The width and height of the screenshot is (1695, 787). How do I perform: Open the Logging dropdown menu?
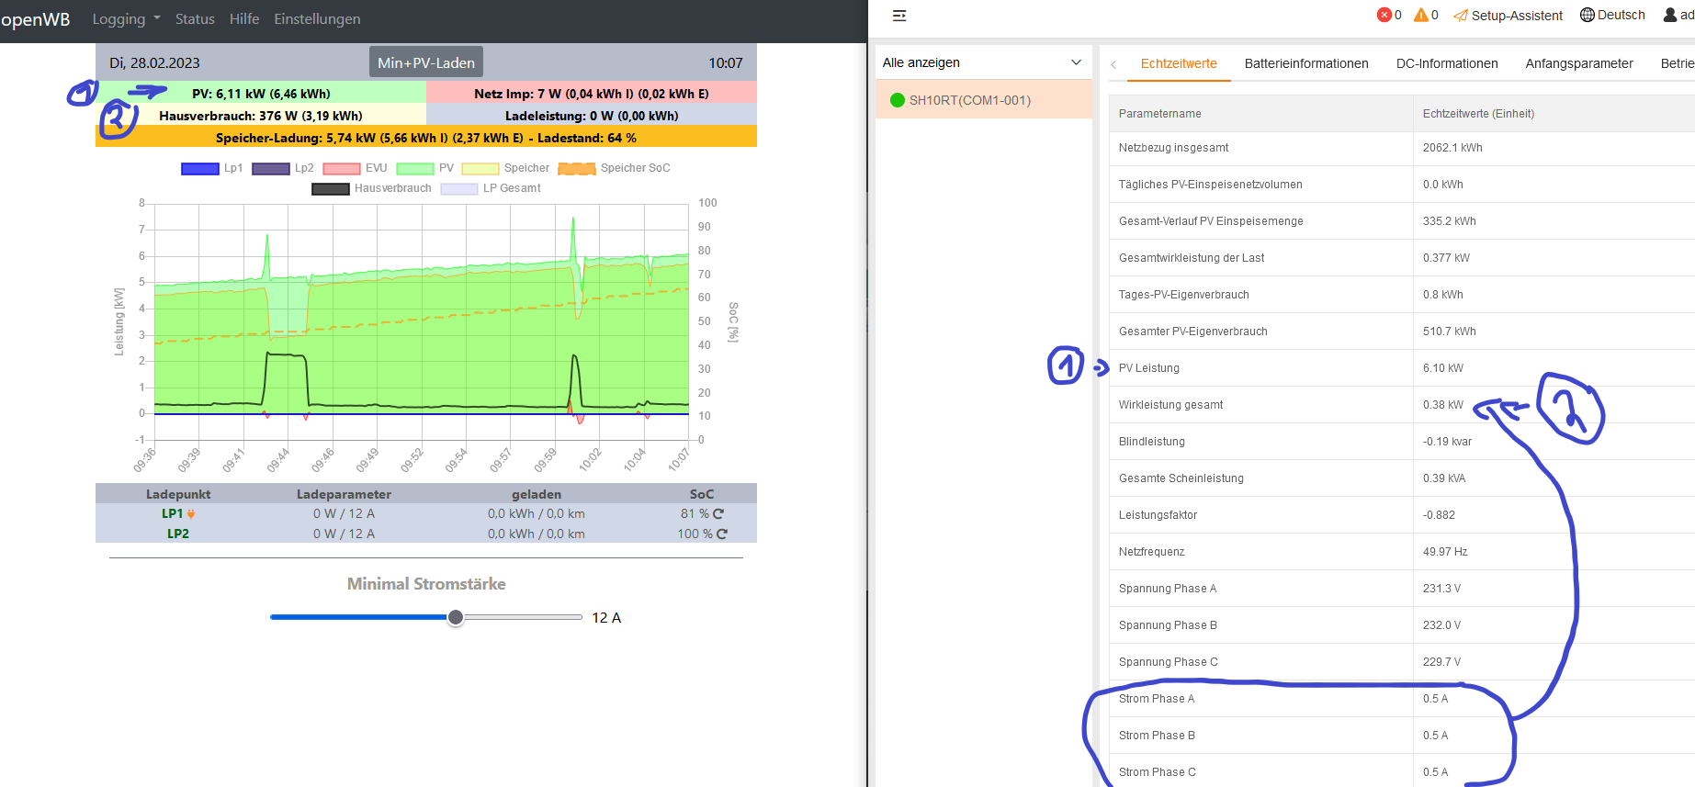pos(126,19)
